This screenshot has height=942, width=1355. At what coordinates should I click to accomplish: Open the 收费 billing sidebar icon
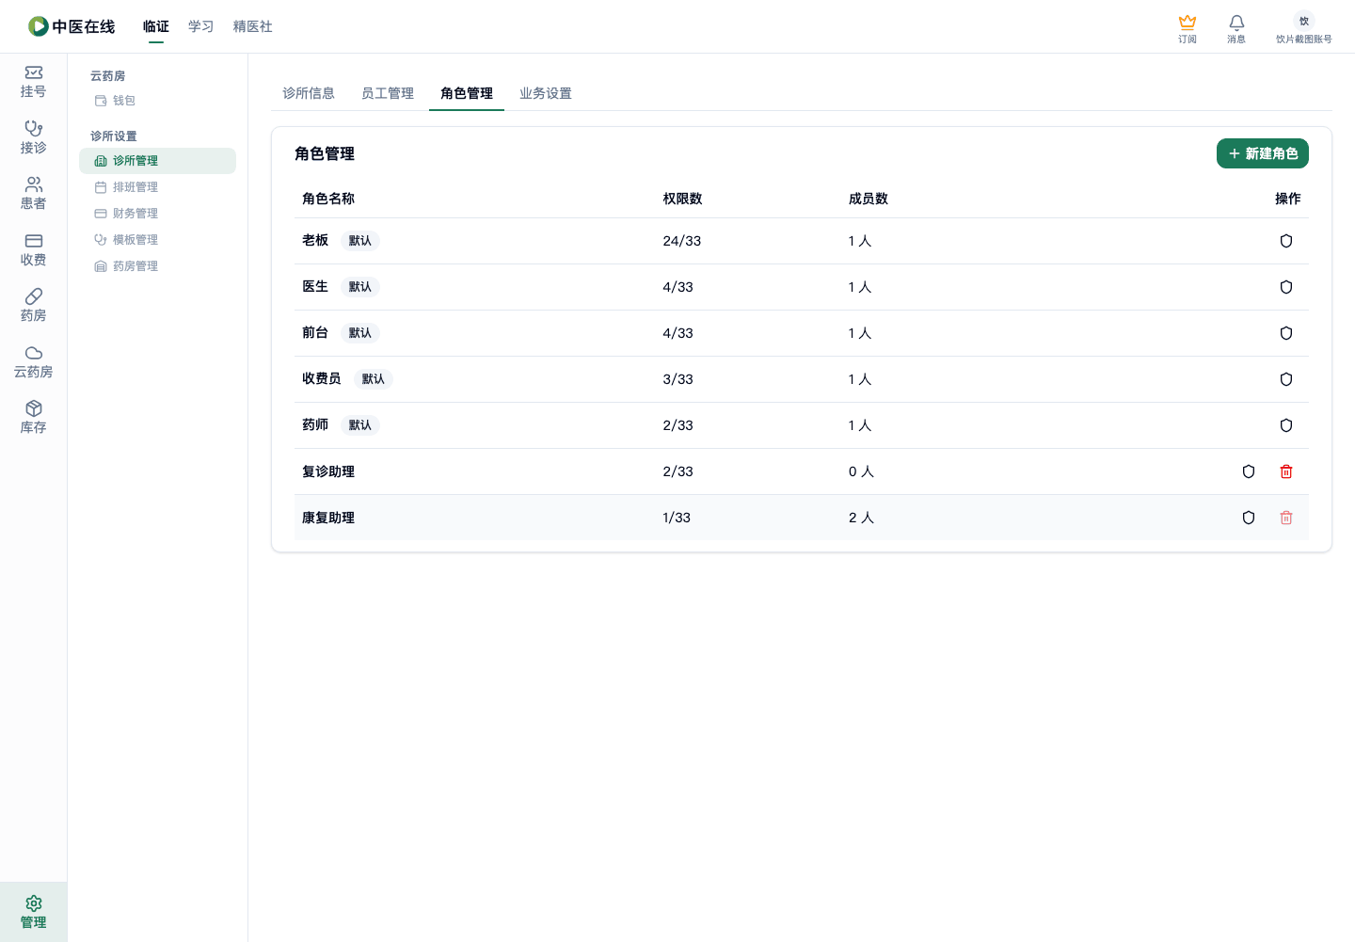coord(33,249)
